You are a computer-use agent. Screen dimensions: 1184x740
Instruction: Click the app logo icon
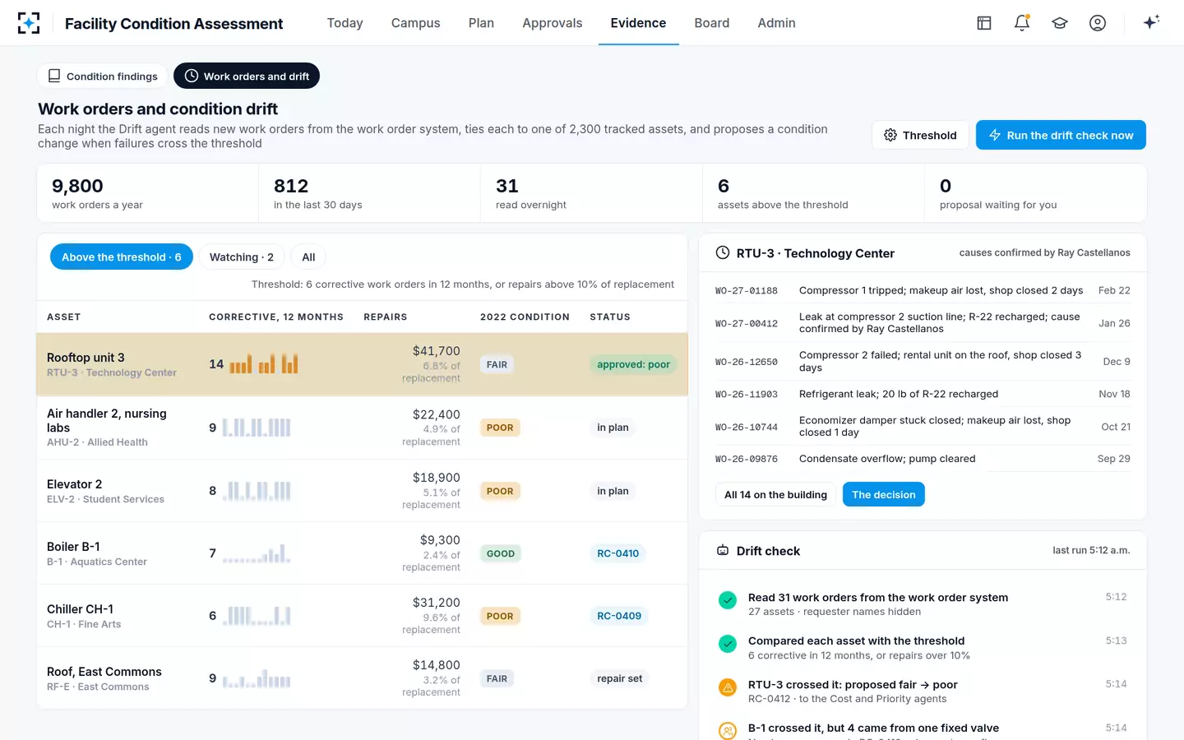(29, 23)
